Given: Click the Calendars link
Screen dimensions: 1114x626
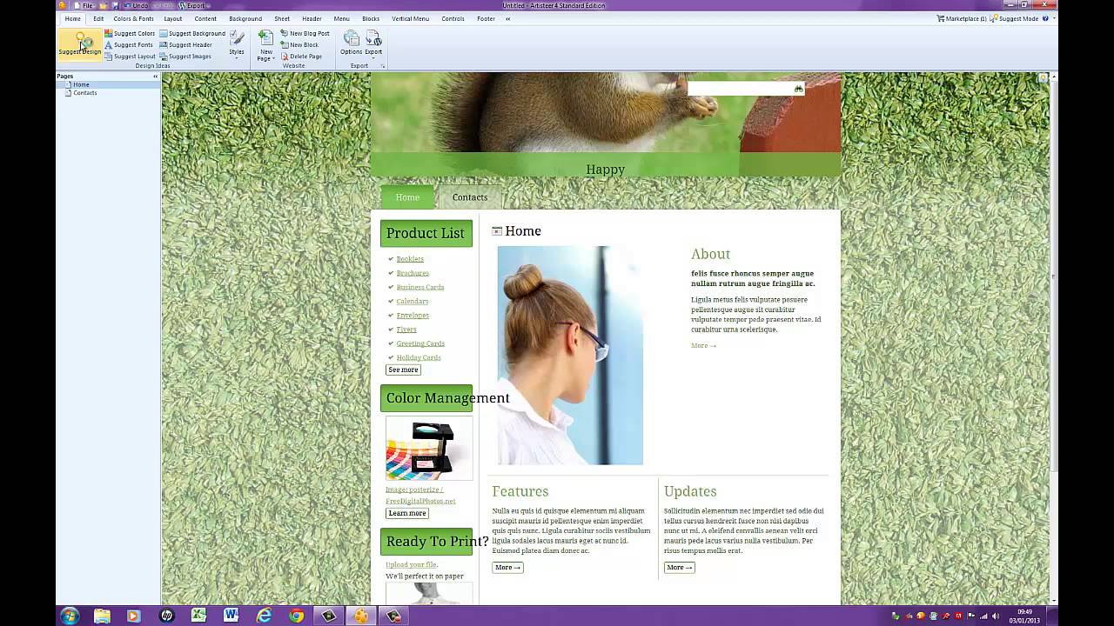Looking at the screenshot, I should click(x=413, y=301).
